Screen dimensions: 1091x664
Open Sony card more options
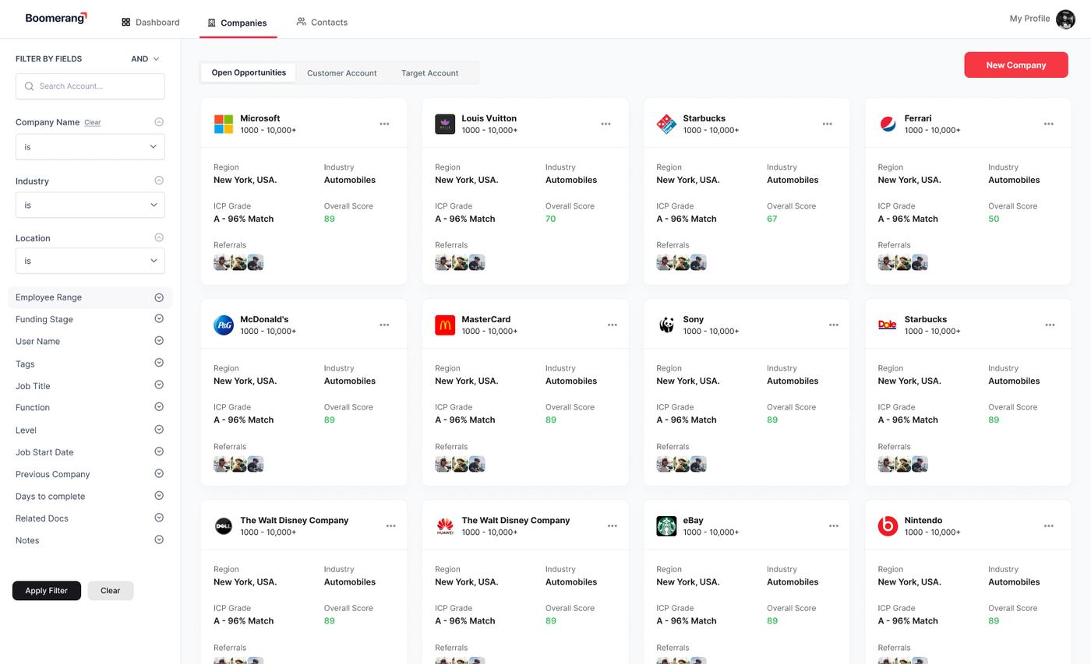833,325
